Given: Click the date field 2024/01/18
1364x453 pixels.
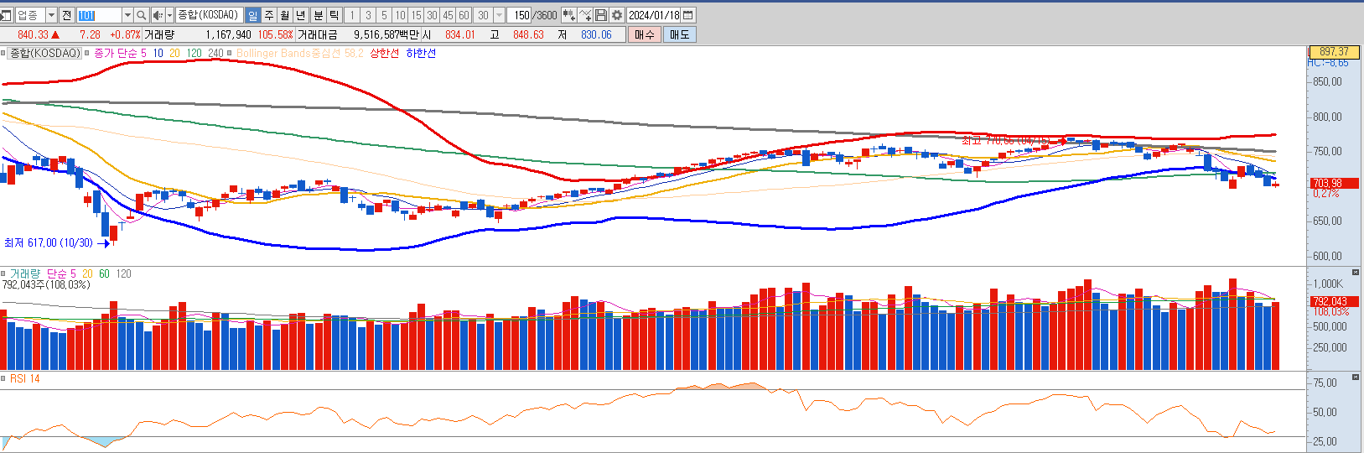Looking at the screenshot, I should [x=654, y=15].
